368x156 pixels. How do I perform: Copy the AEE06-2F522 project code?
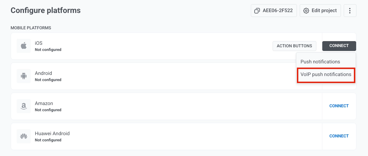pyautogui.click(x=277, y=11)
